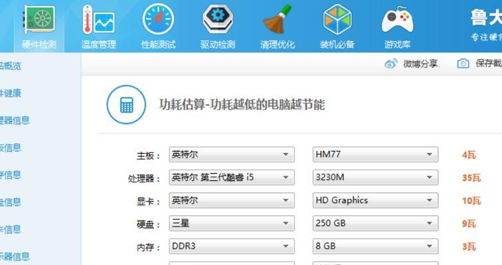This screenshot has width=502, height=265.
Task: Select the 概览 overview sidebar item
Action: [x=11, y=66]
